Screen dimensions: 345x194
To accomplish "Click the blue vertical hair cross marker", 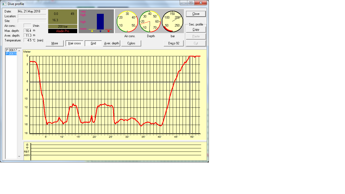I will (x=190, y=95).
